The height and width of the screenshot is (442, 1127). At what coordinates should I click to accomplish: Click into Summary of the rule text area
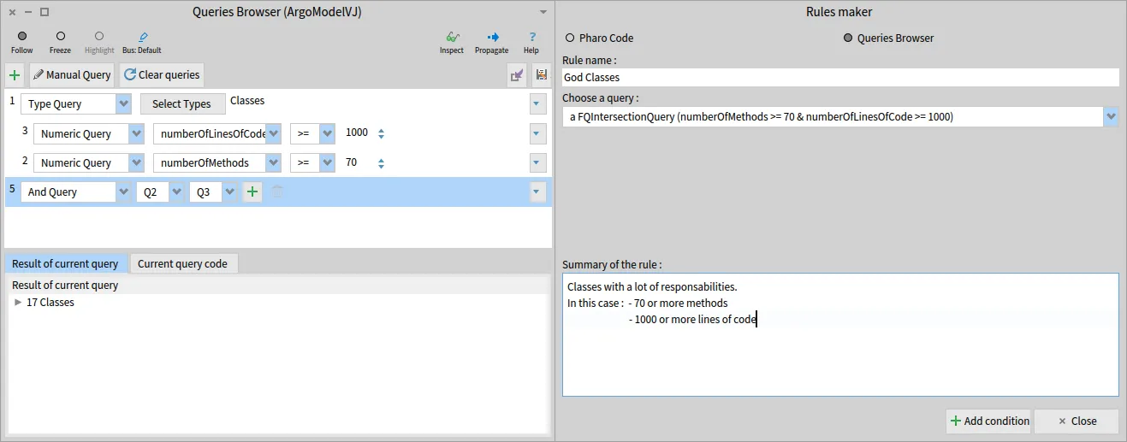coord(840,335)
